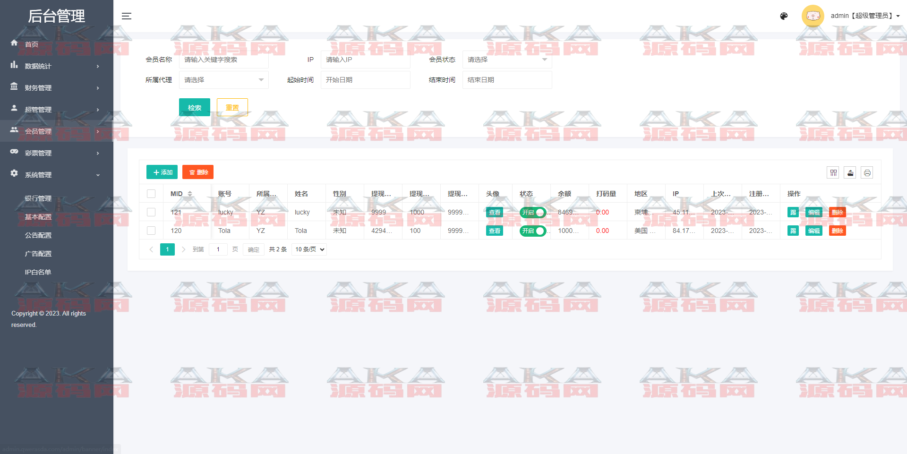Sort by MID column arrow icon
Image resolution: width=907 pixels, height=454 pixels.
coord(190,194)
